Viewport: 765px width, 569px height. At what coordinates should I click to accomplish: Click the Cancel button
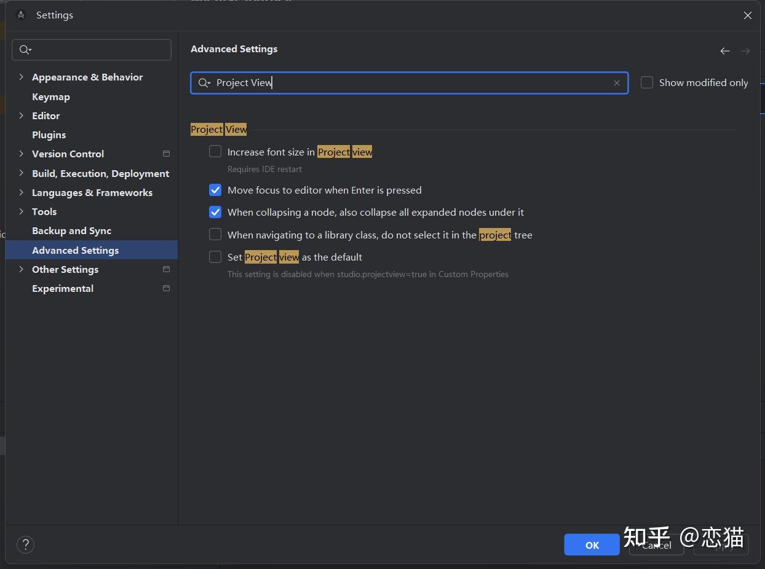click(x=656, y=545)
